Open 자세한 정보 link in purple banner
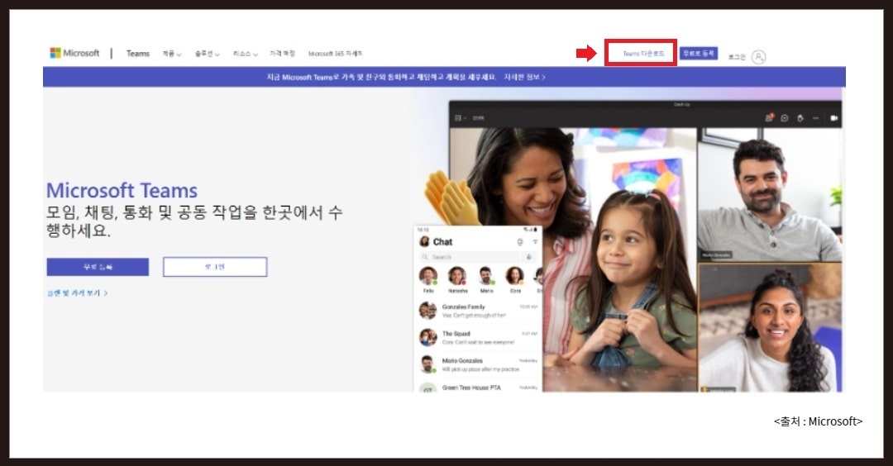The width and height of the screenshot is (893, 466). pyautogui.click(x=524, y=77)
